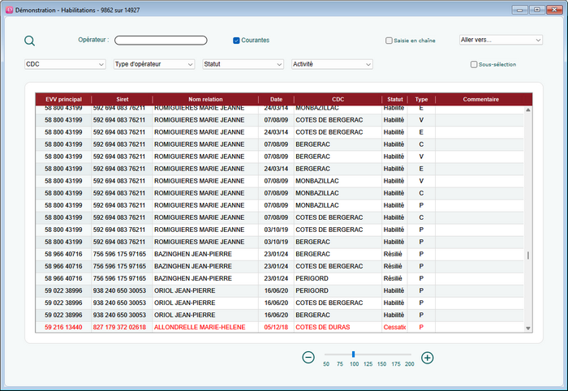This screenshot has height=391, width=568.
Task: Sort by EVV principal column header
Action: coord(63,99)
